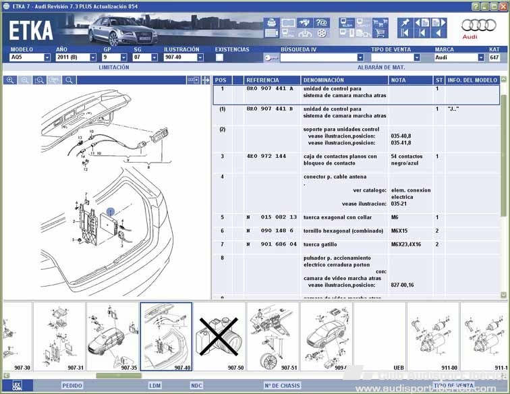Click the ELSA monitor icon
Image resolution: width=510 pixels, height=394 pixels.
tap(347, 23)
